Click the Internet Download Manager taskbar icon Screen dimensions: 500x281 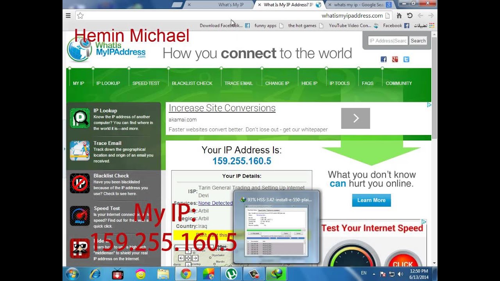[276, 274]
